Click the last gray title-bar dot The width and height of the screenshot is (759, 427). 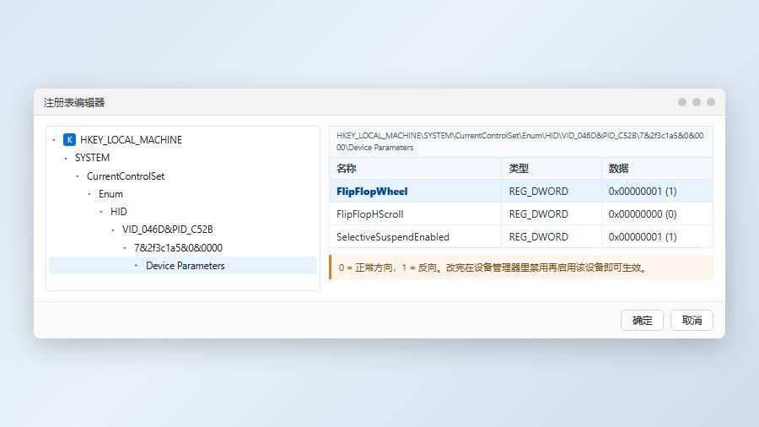(x=711, y=102)
